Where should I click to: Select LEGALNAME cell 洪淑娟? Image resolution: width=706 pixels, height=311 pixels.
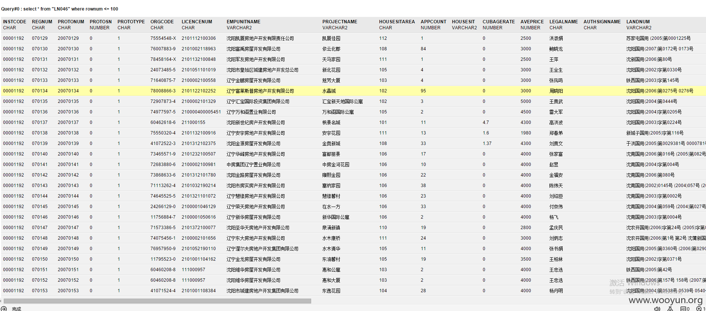(x=556, y=38)
